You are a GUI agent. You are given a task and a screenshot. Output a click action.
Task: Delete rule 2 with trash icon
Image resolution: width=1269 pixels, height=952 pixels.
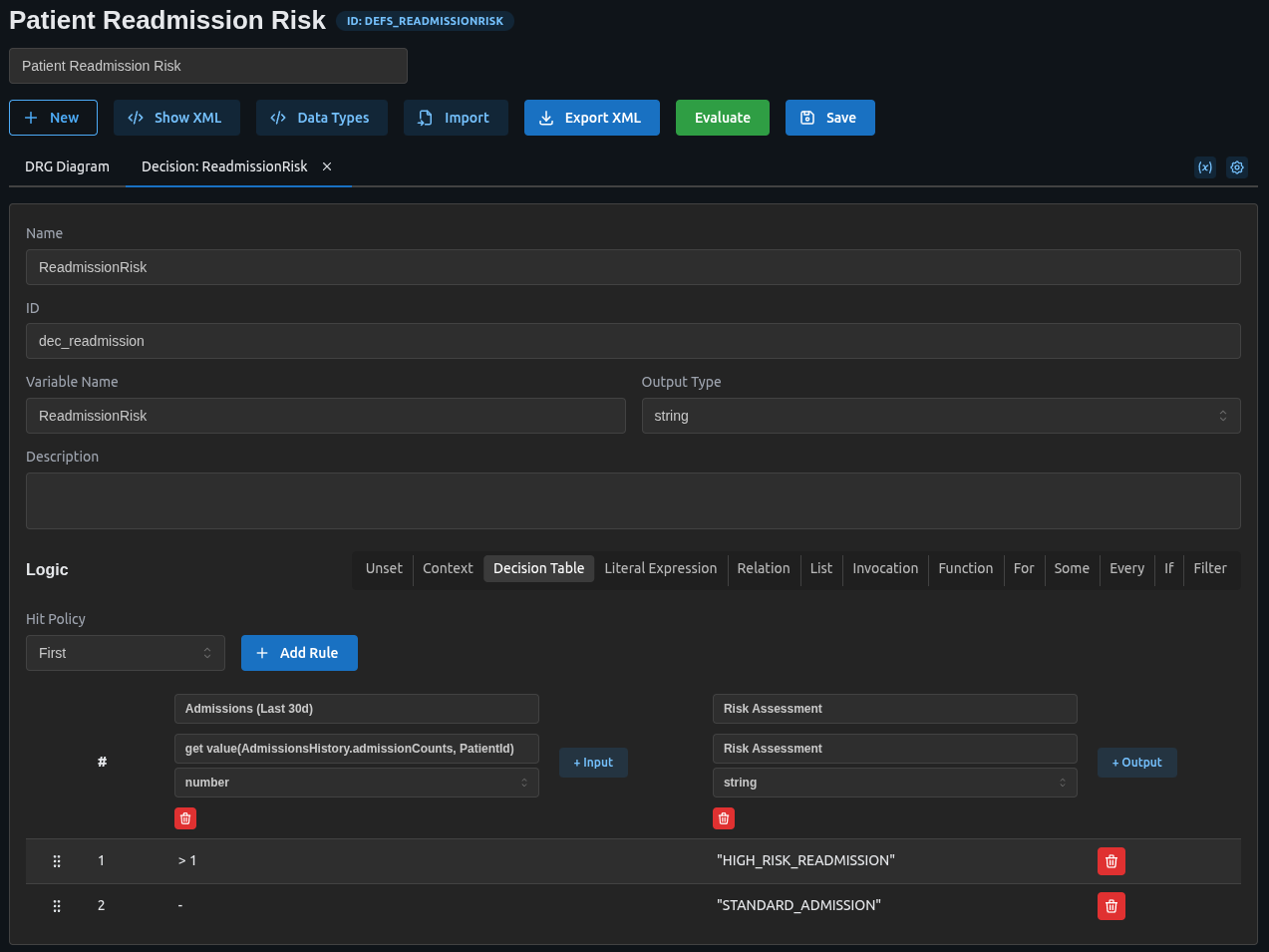pos(1110,906)
